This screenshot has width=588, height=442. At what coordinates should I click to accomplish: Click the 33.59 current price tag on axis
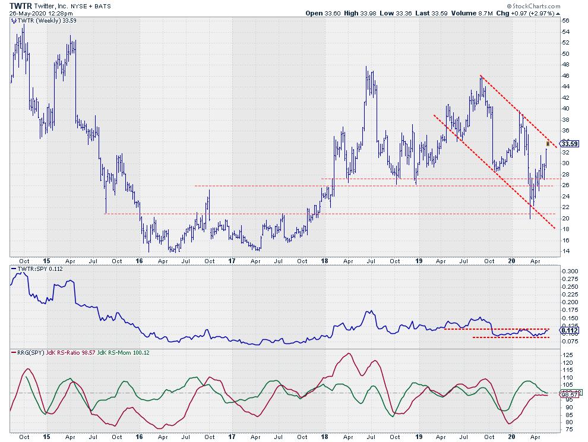tap(569, 144)
